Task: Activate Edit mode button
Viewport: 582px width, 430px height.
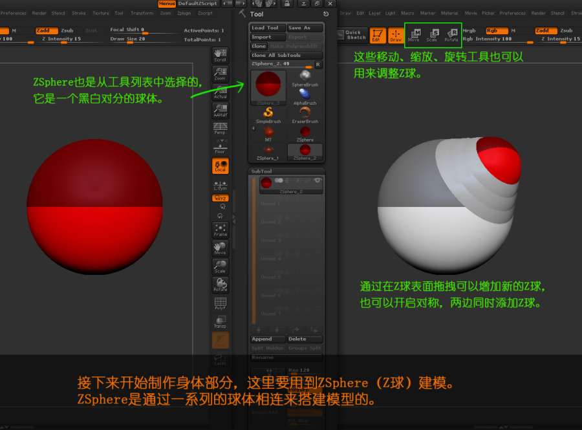Action: tap(377, 36)
